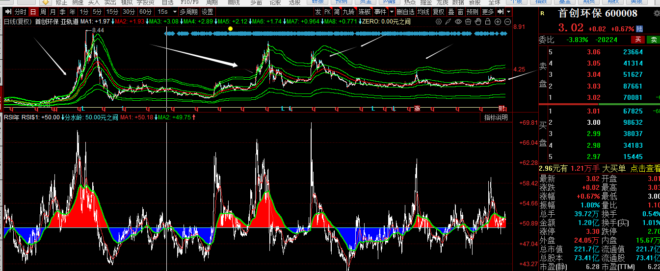Open the 连板 tool
The width and height of the screenshot is (660, 271).
365,11
